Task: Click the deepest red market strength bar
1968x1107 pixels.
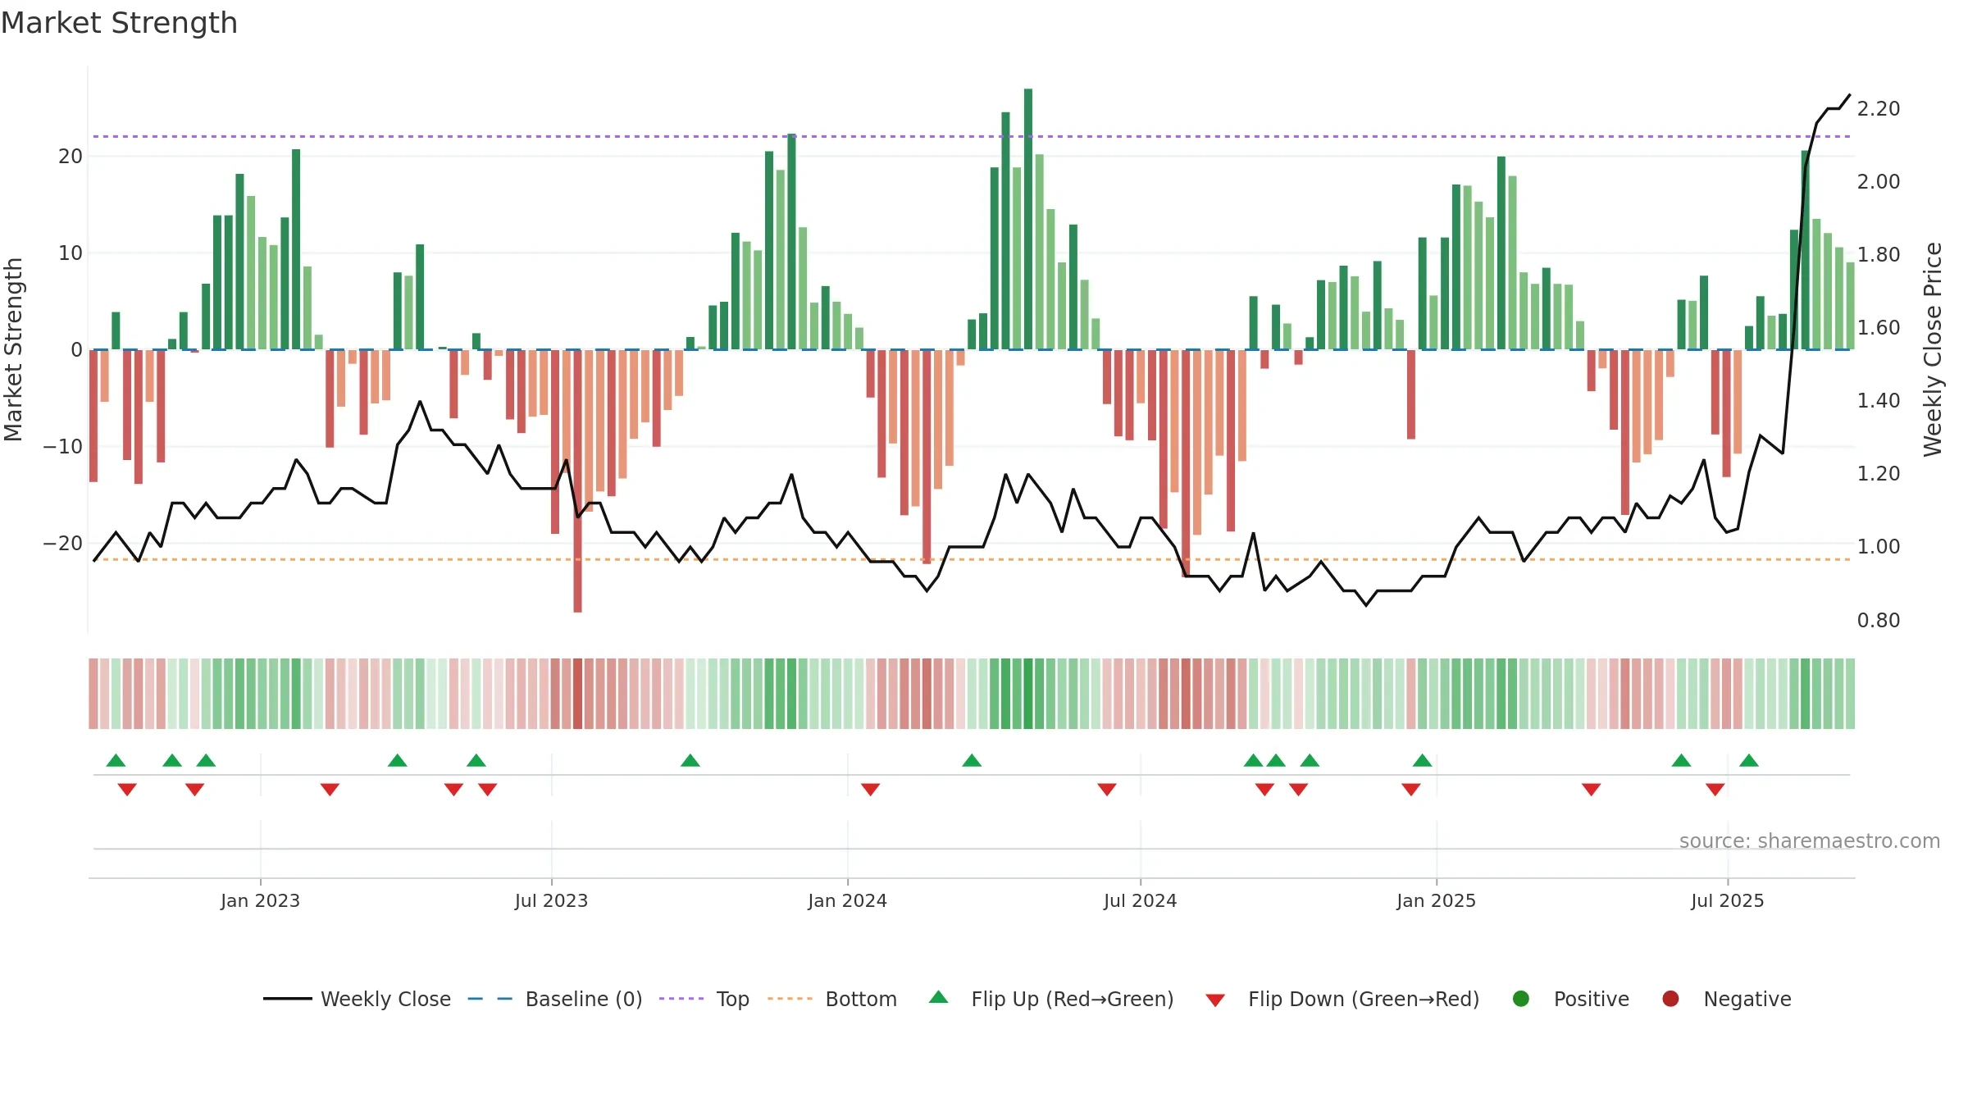Action: click(x=577, y=481)
